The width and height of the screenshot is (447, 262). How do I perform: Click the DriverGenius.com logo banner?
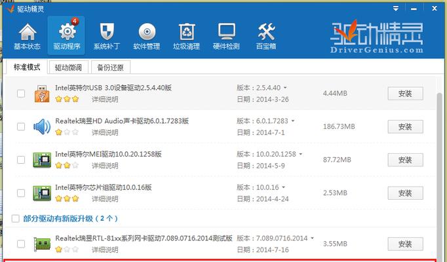point(377,37)
